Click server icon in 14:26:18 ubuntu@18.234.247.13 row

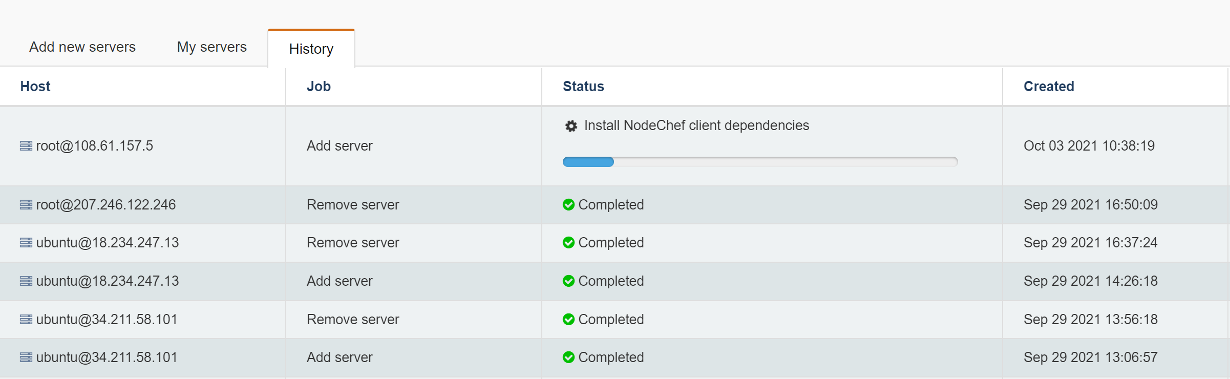(26, 281)
